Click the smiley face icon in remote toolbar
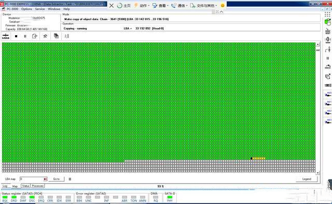 click(x=223, y=6)
